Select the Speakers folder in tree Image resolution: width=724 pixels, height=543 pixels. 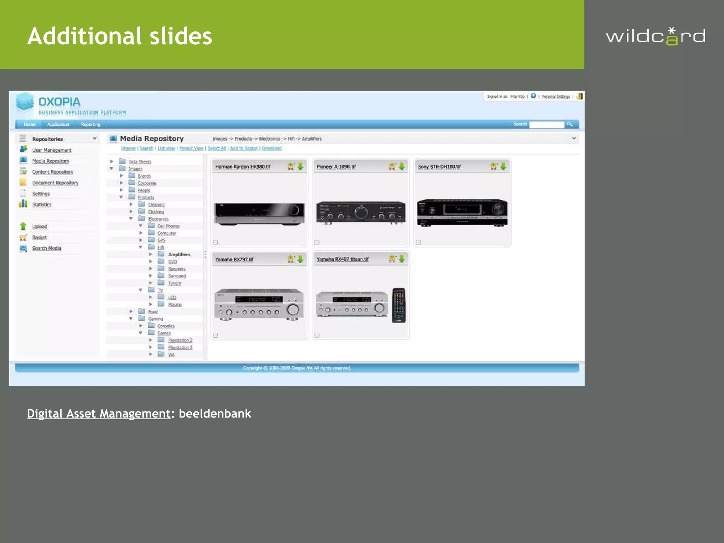177,269
